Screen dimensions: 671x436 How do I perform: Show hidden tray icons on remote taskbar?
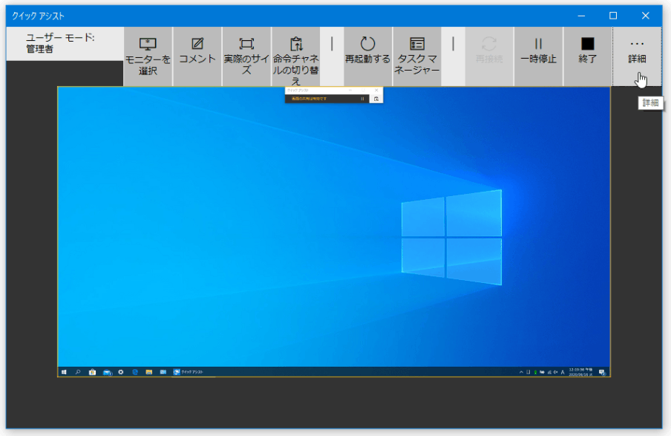[x=521, y=372]
